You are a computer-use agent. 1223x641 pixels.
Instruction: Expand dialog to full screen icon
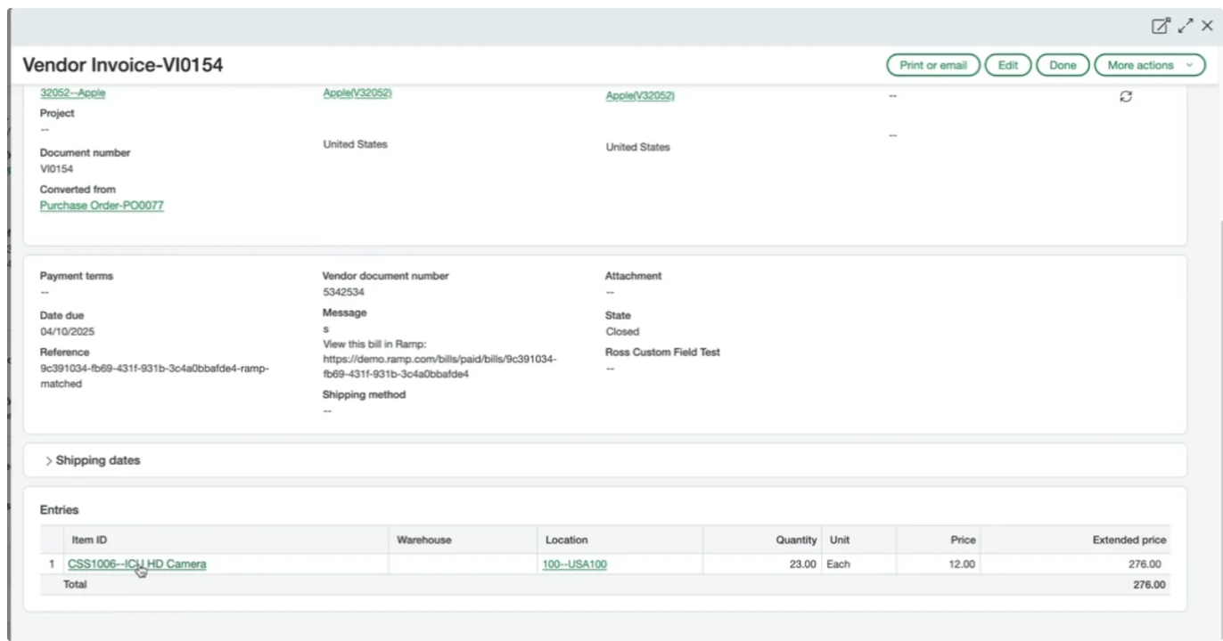(1186, 26)
